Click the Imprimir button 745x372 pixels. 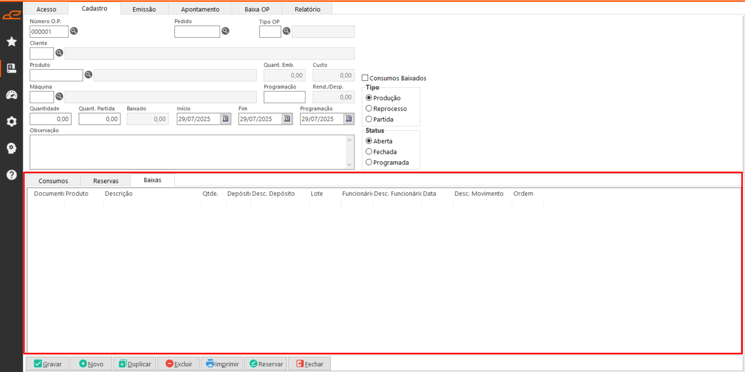coord(222,364)
